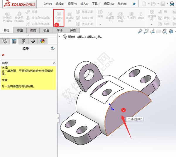Click the 零件4 part name in viewport
Screen dimensions: 176x157
pyautogui.click(x=72, y=37)
